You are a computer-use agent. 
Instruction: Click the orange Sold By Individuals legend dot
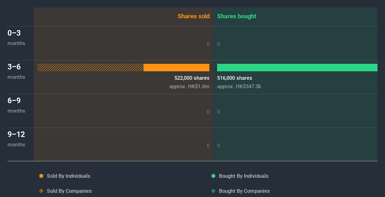[41, 176]
